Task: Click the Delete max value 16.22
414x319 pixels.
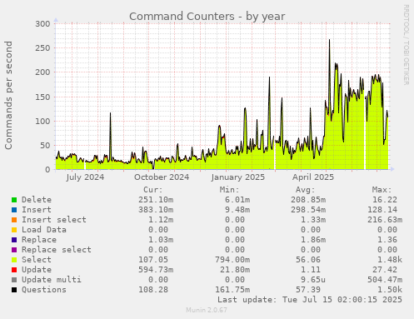Action: [x=385, y=200]
